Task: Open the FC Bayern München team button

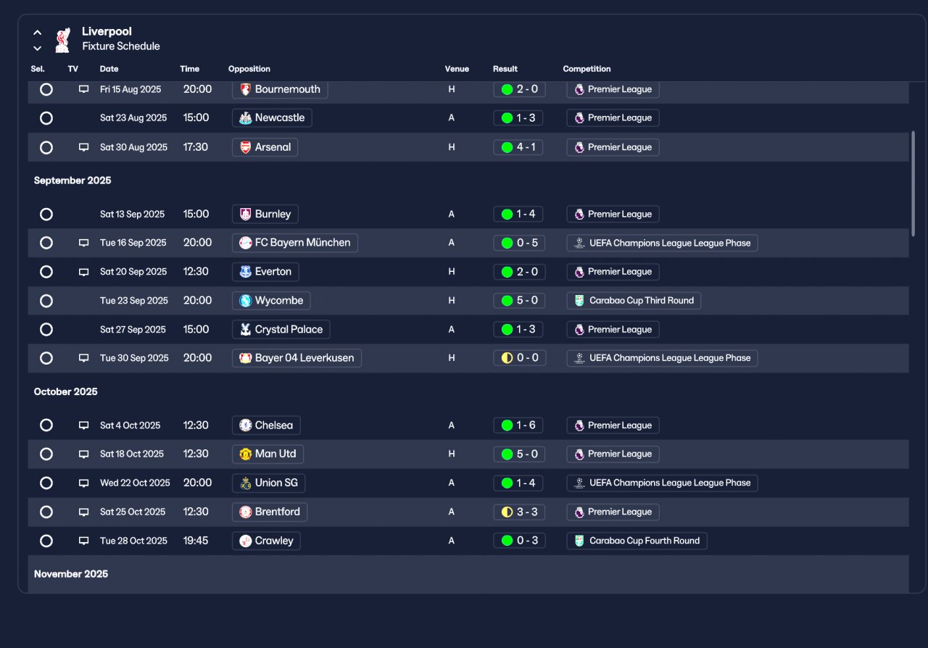Action: tap(294, 243)
